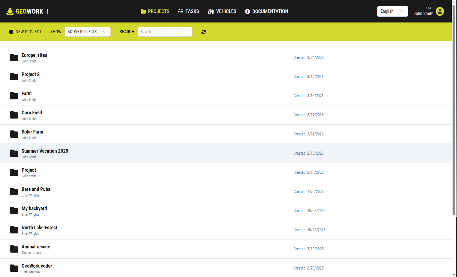Screen dimensions: 457x277
Task: Click folder icon for Solar Farm
Action: 14,134
